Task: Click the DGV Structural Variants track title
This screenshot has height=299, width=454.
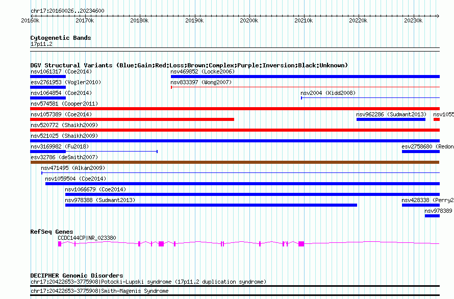Action: click(x=189, y=65)
